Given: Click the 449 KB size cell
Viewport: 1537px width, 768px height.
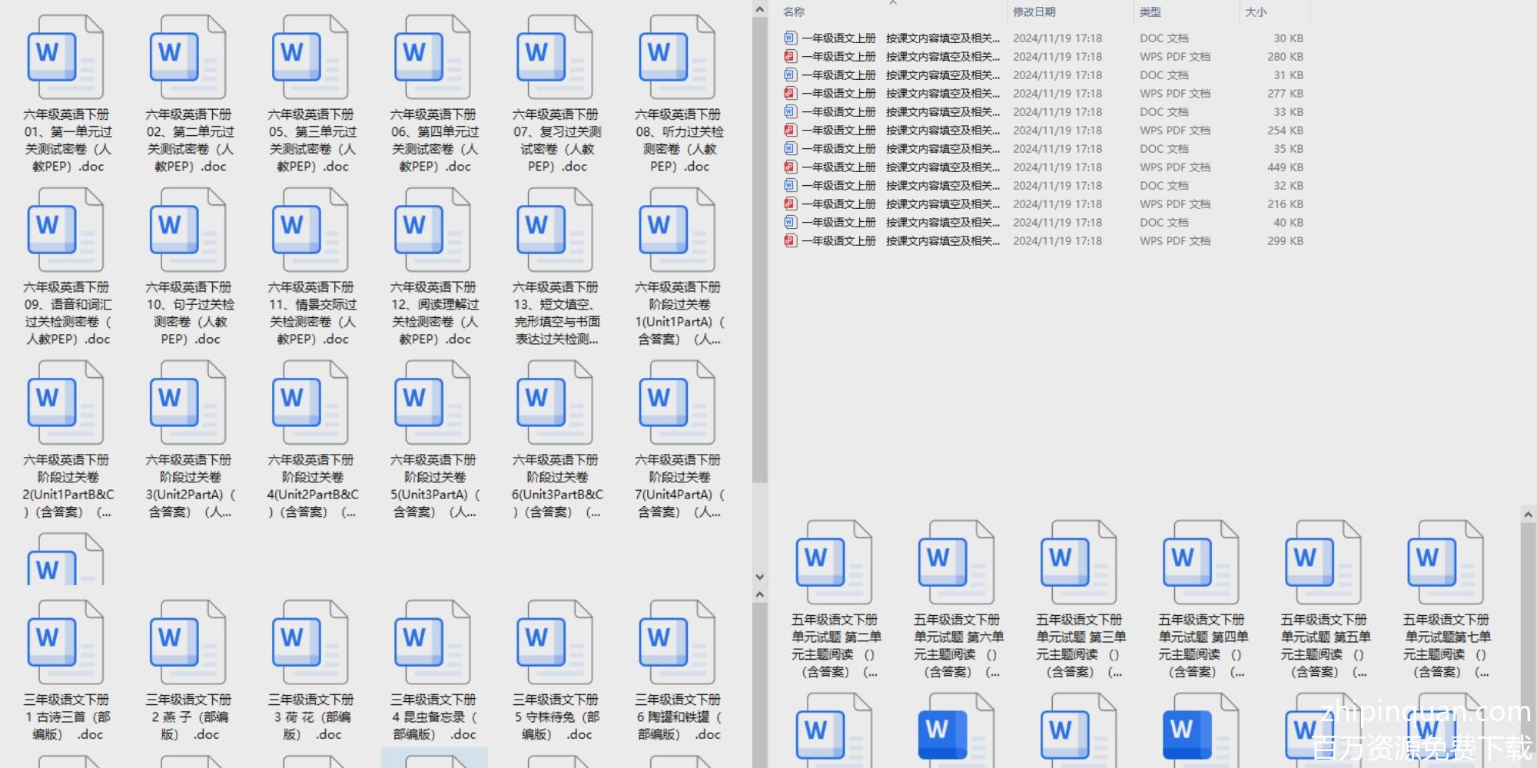Looking at the screenshot, I should [x=1285, y=167].
